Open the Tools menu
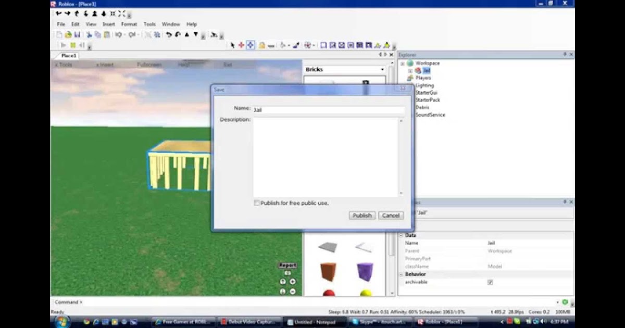 pyautogui.click(x=149, y=24)
